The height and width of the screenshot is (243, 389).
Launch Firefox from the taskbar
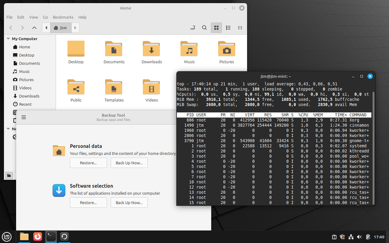point(37,236)
